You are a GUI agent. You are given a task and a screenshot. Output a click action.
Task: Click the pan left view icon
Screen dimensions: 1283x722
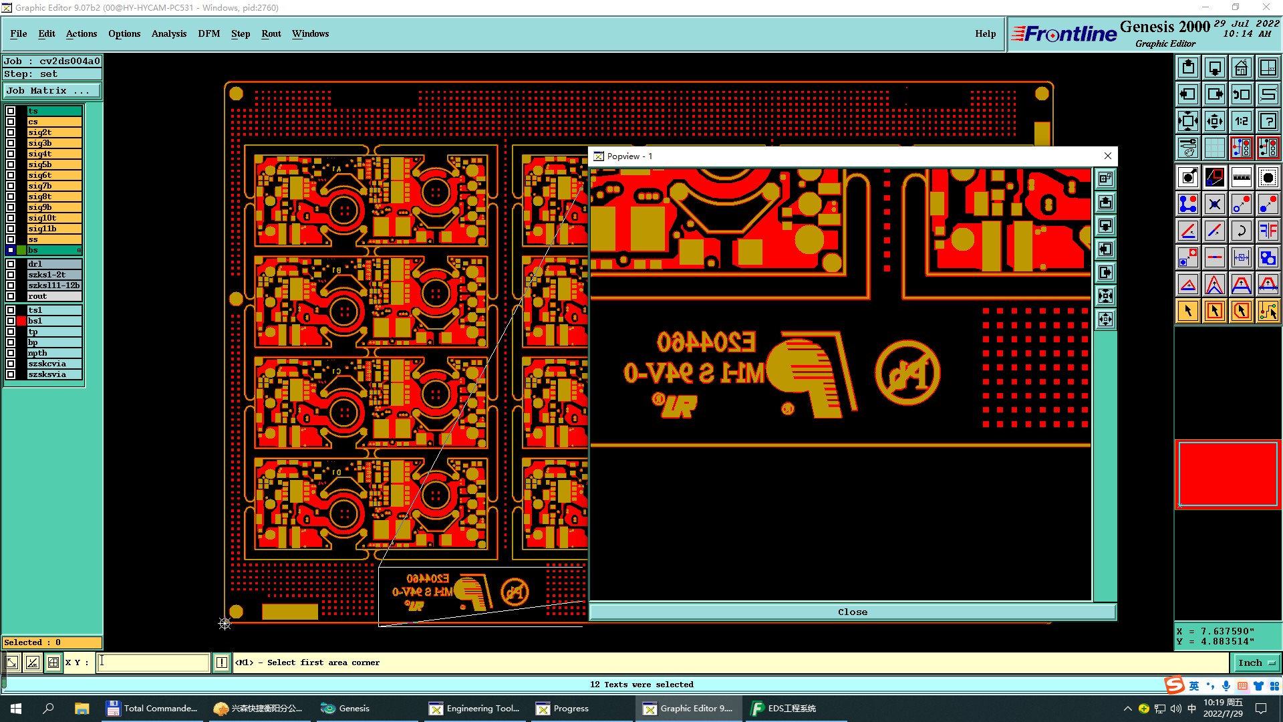1187,94
